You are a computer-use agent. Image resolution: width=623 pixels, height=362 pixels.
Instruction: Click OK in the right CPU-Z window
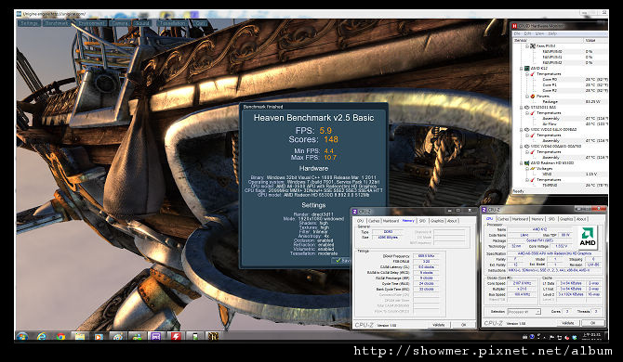click(593, 323)
